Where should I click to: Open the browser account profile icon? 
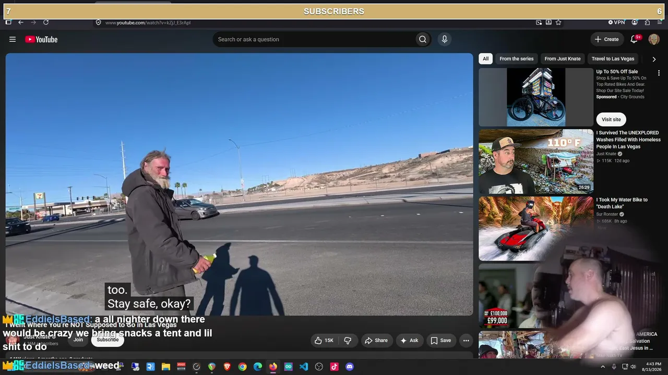[635, 22]
